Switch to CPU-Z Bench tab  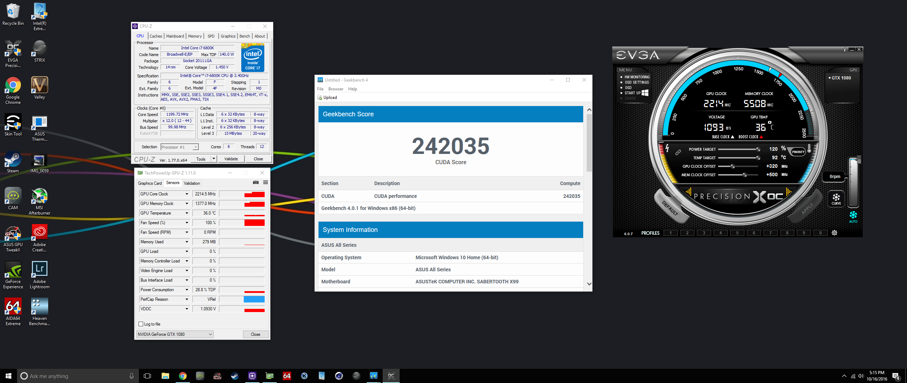point(244,36)
